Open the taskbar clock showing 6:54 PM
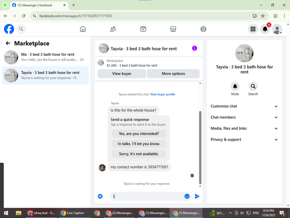This screenshot has width=290, height=218. pyautogui.click(x=269, y=213)
